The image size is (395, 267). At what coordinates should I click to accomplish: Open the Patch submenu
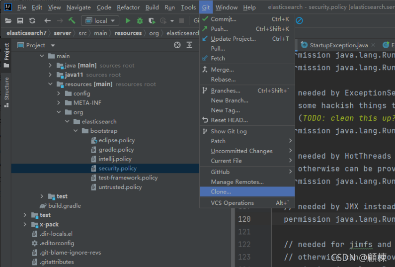pos(247,141)
